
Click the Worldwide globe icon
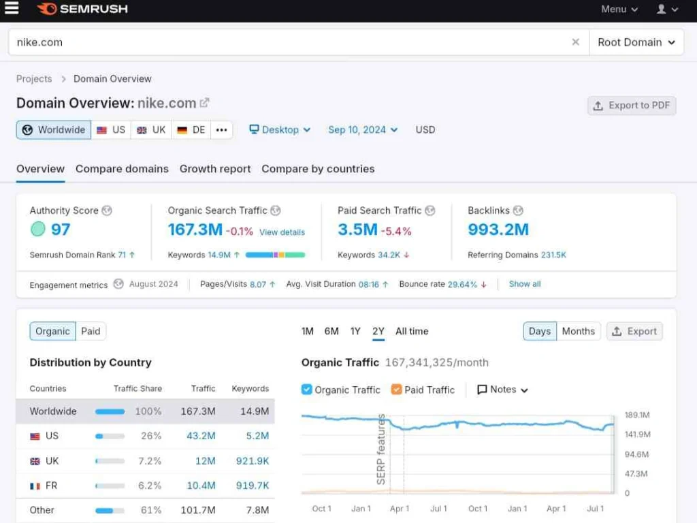pos(27,130)
